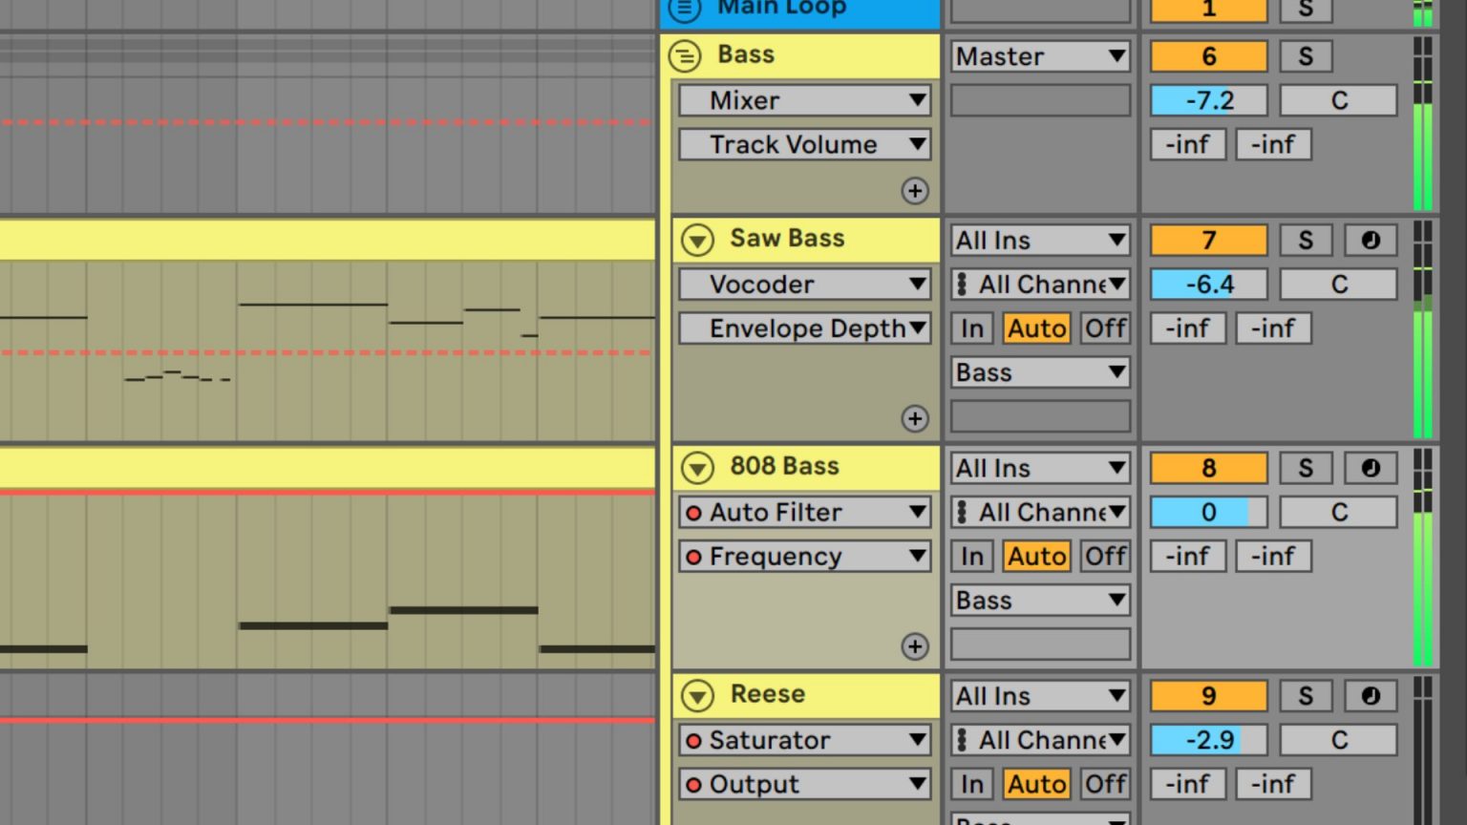This screenshot has height=825, width=1467.
Task: Collapse the 808 Bass automation lanes
Action: 696,467
